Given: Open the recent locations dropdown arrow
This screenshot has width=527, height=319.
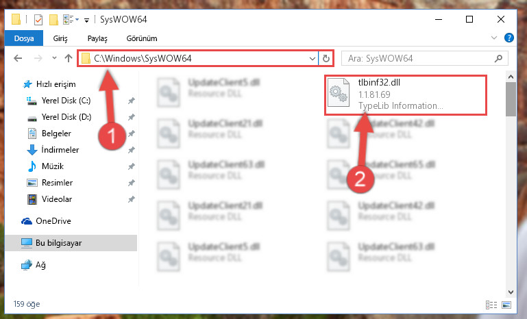Looking at the screenshot, I should pos(54,58).
